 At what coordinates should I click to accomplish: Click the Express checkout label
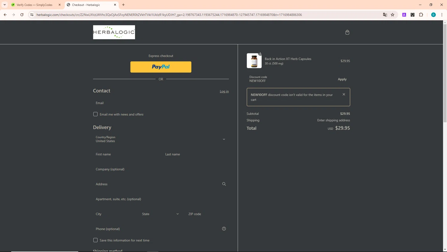(x=161, y=56)
